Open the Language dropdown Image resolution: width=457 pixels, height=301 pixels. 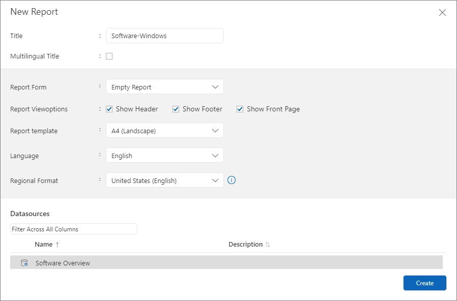point(164,156)
